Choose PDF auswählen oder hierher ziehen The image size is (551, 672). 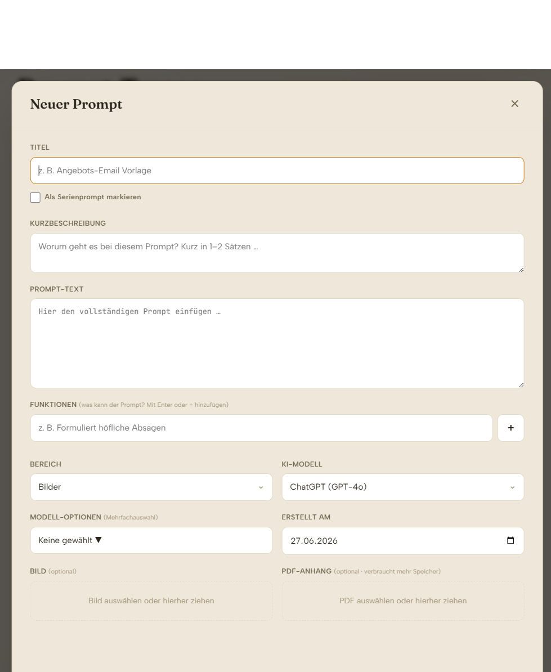(403, 601)
